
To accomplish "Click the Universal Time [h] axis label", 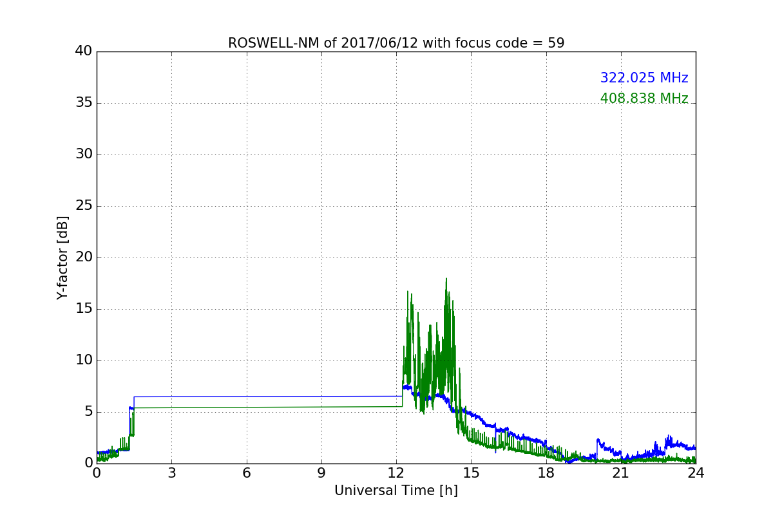I will 396,491.
